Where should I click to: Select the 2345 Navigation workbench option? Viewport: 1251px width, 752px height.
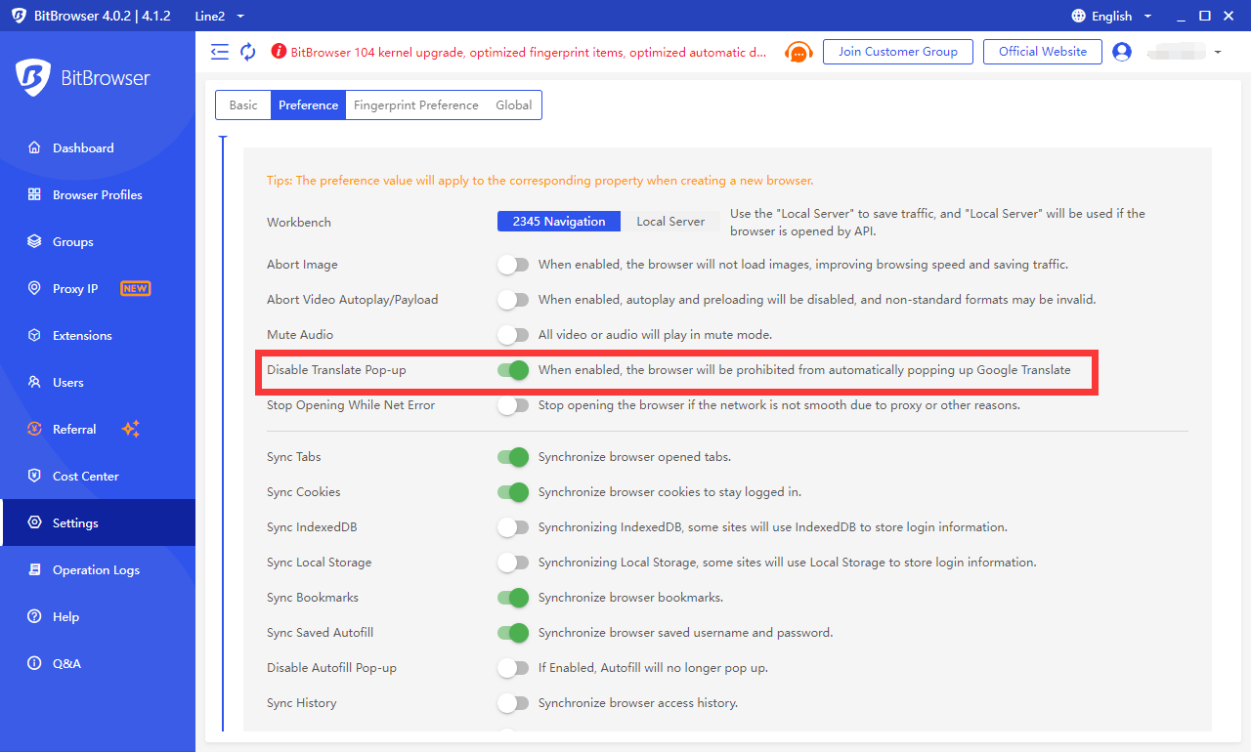[559, 222]
